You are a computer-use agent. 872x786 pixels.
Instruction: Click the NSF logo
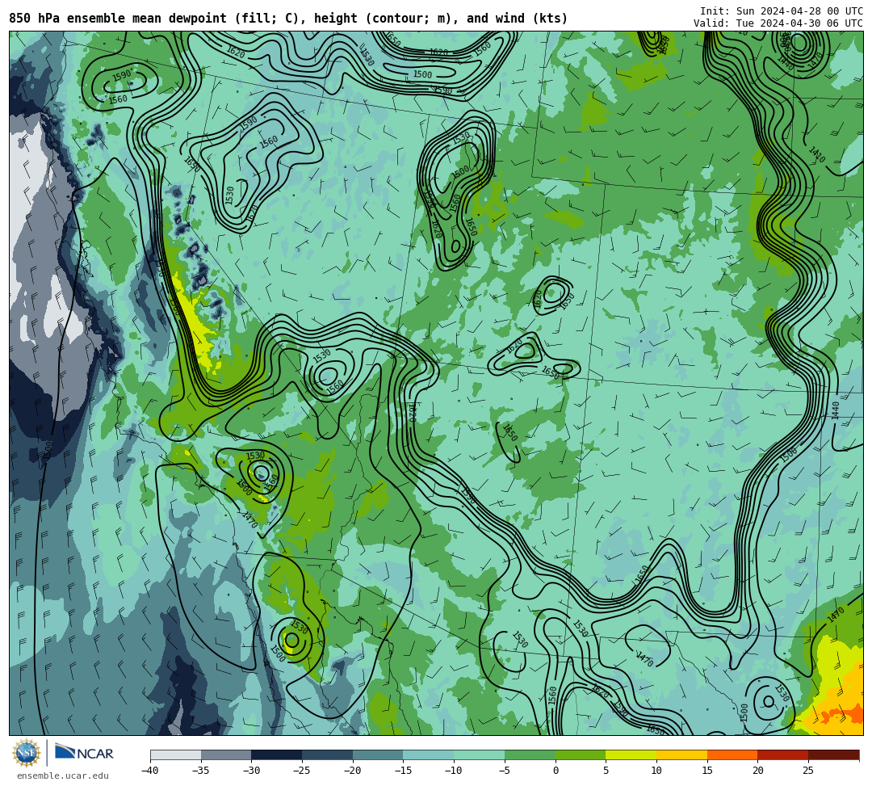tap(27, 753)
